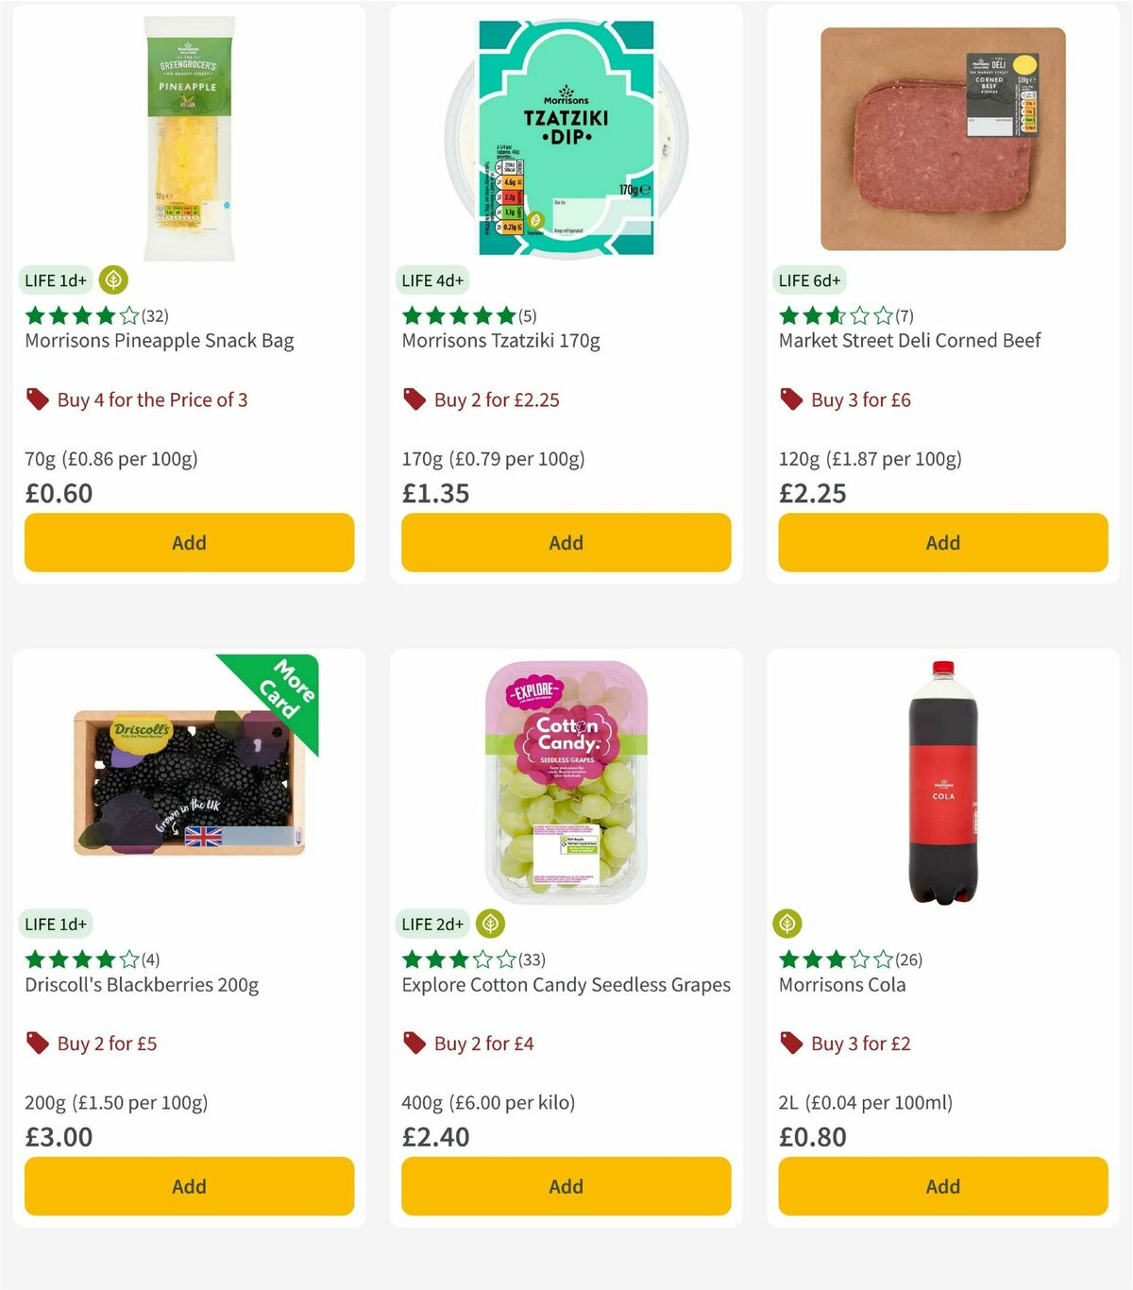Click the red offer tag icon beside 'Buy 4 for the Price of 3'
This screenshot has height=1290, width=1133.
pos(38,399)
